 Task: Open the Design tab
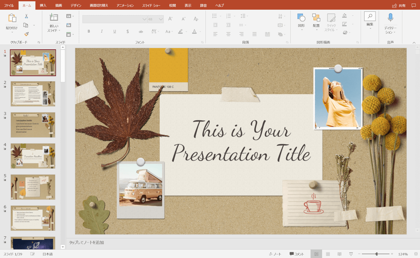[x=76, y=5]
